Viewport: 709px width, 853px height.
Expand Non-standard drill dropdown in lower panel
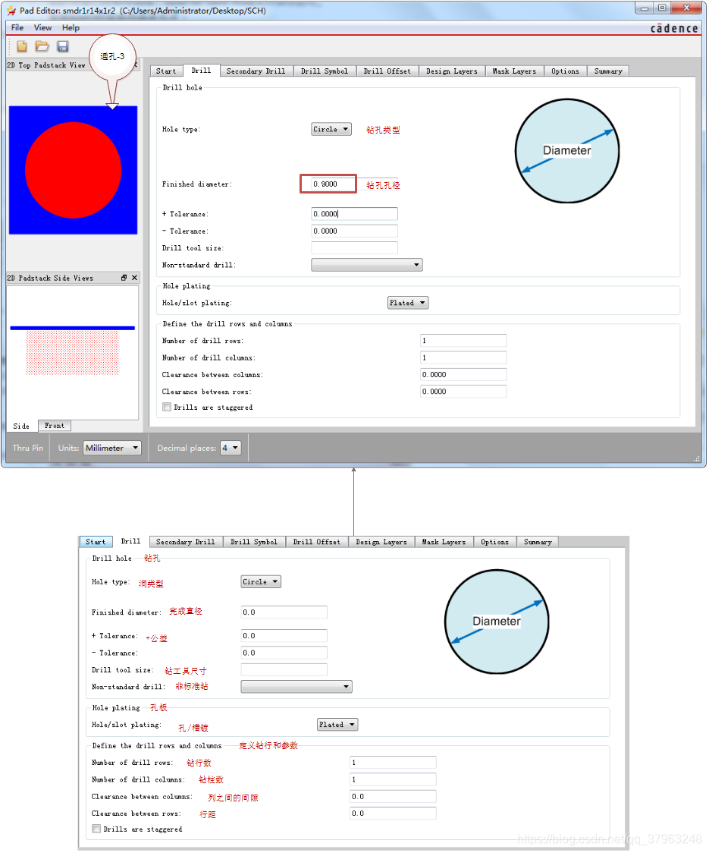tap(296, 687)
